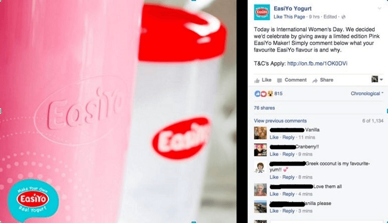Screen dimensions: 388x223
Task: Open profile photo of Vanilla commenter
Action: pos(260,133)
